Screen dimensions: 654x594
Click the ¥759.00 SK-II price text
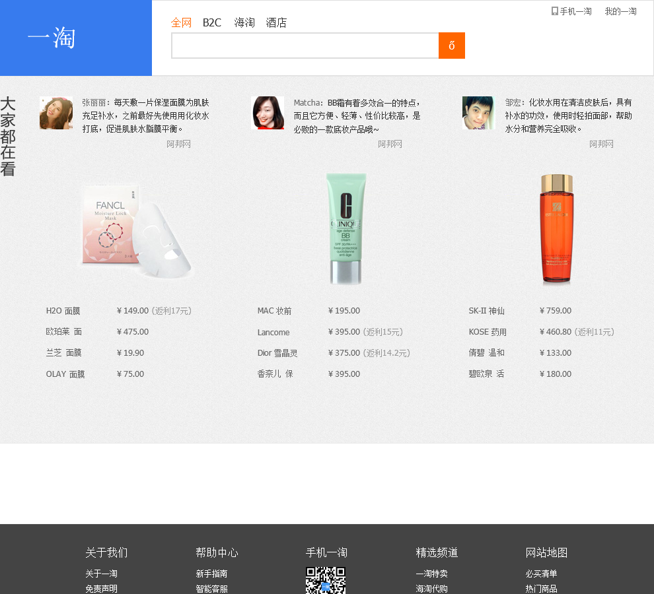coord(556,311)
